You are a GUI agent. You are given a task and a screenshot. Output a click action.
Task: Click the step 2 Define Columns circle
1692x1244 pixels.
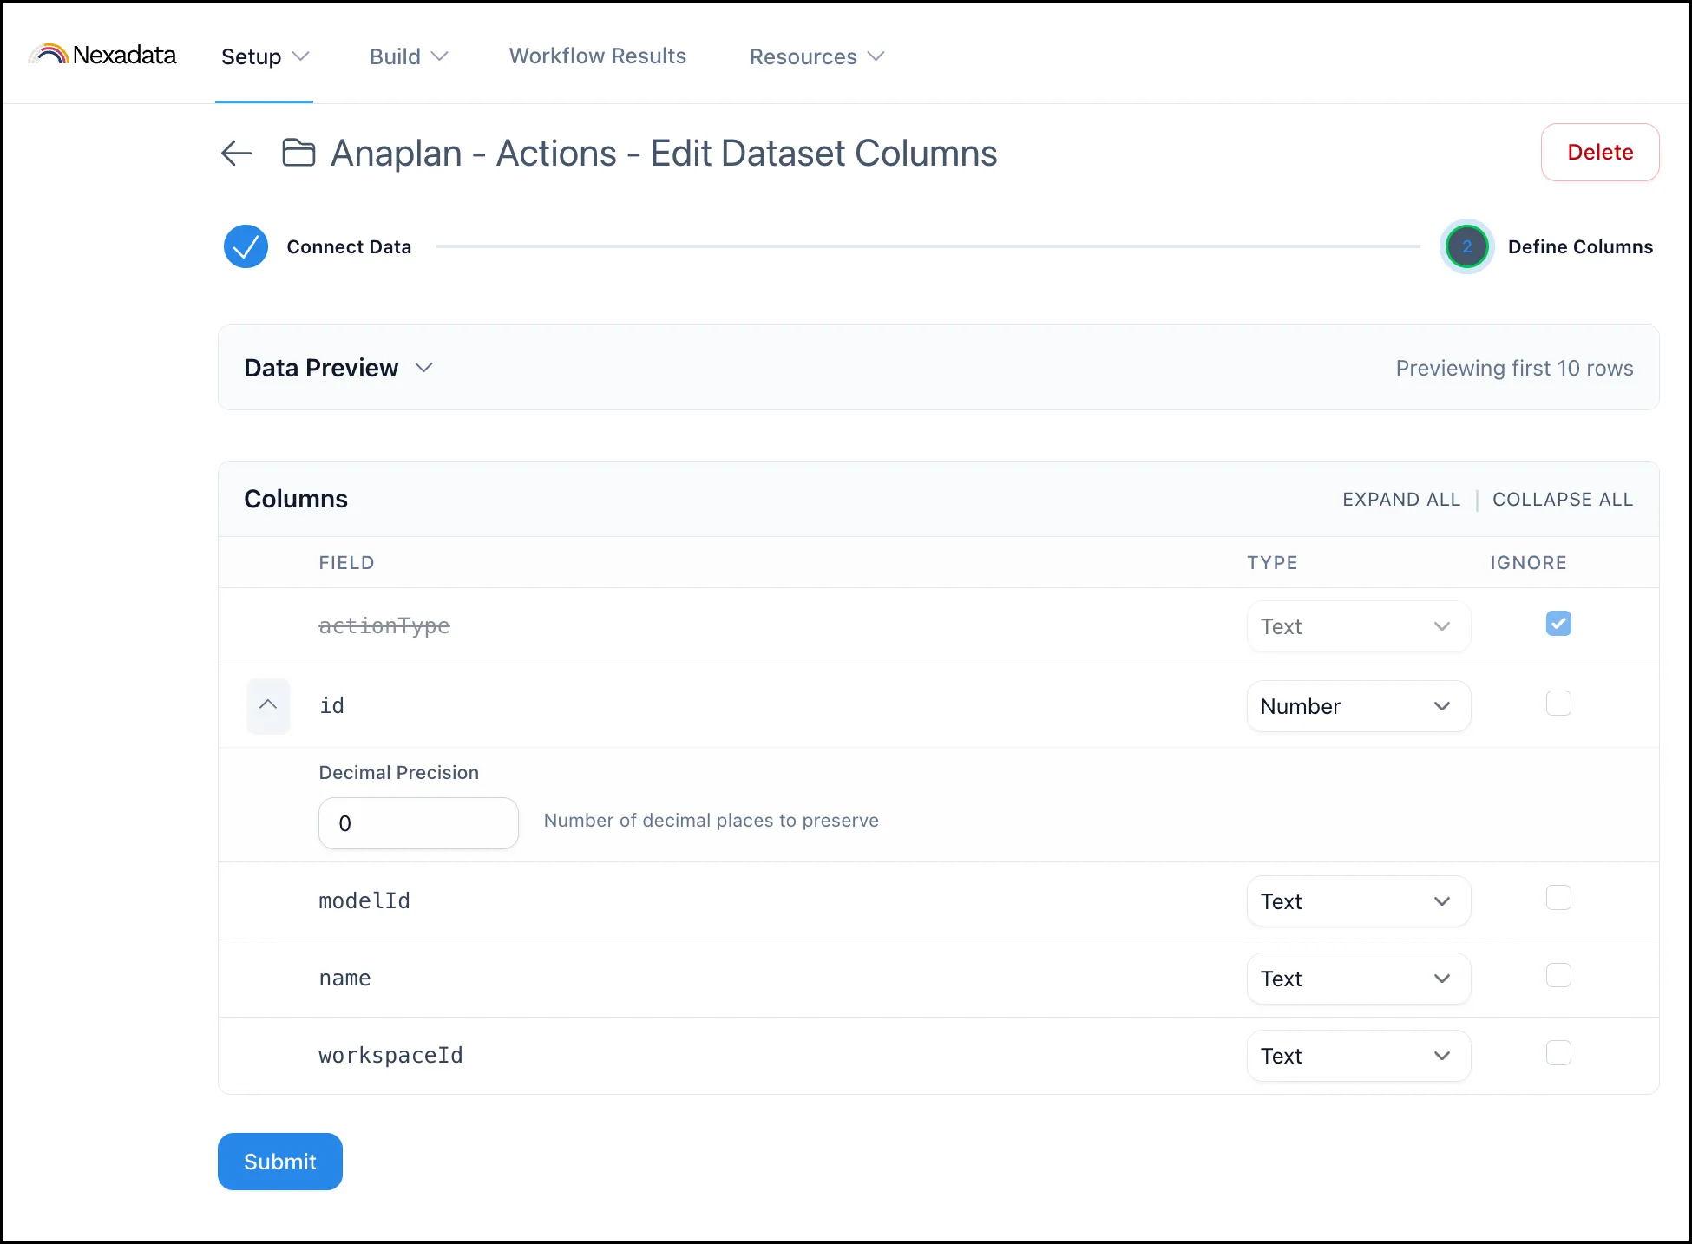pos(1466,246)
